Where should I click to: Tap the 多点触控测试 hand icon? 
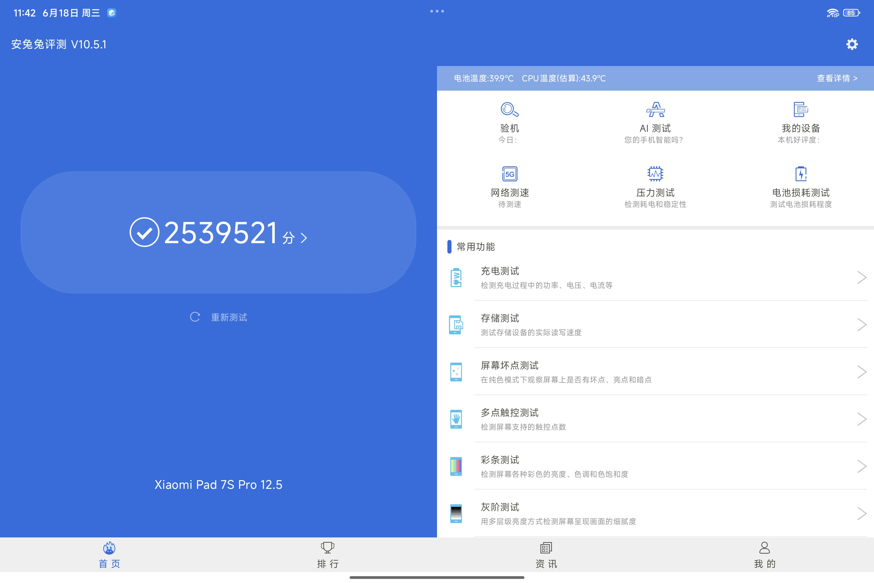[x=456, y=419]
